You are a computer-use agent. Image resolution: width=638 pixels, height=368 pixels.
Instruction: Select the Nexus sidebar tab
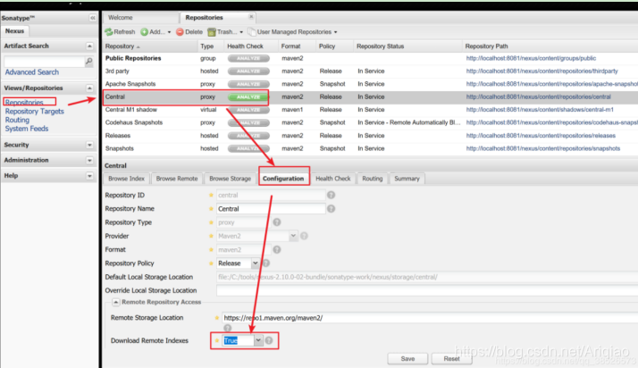[x=14, y=31]
